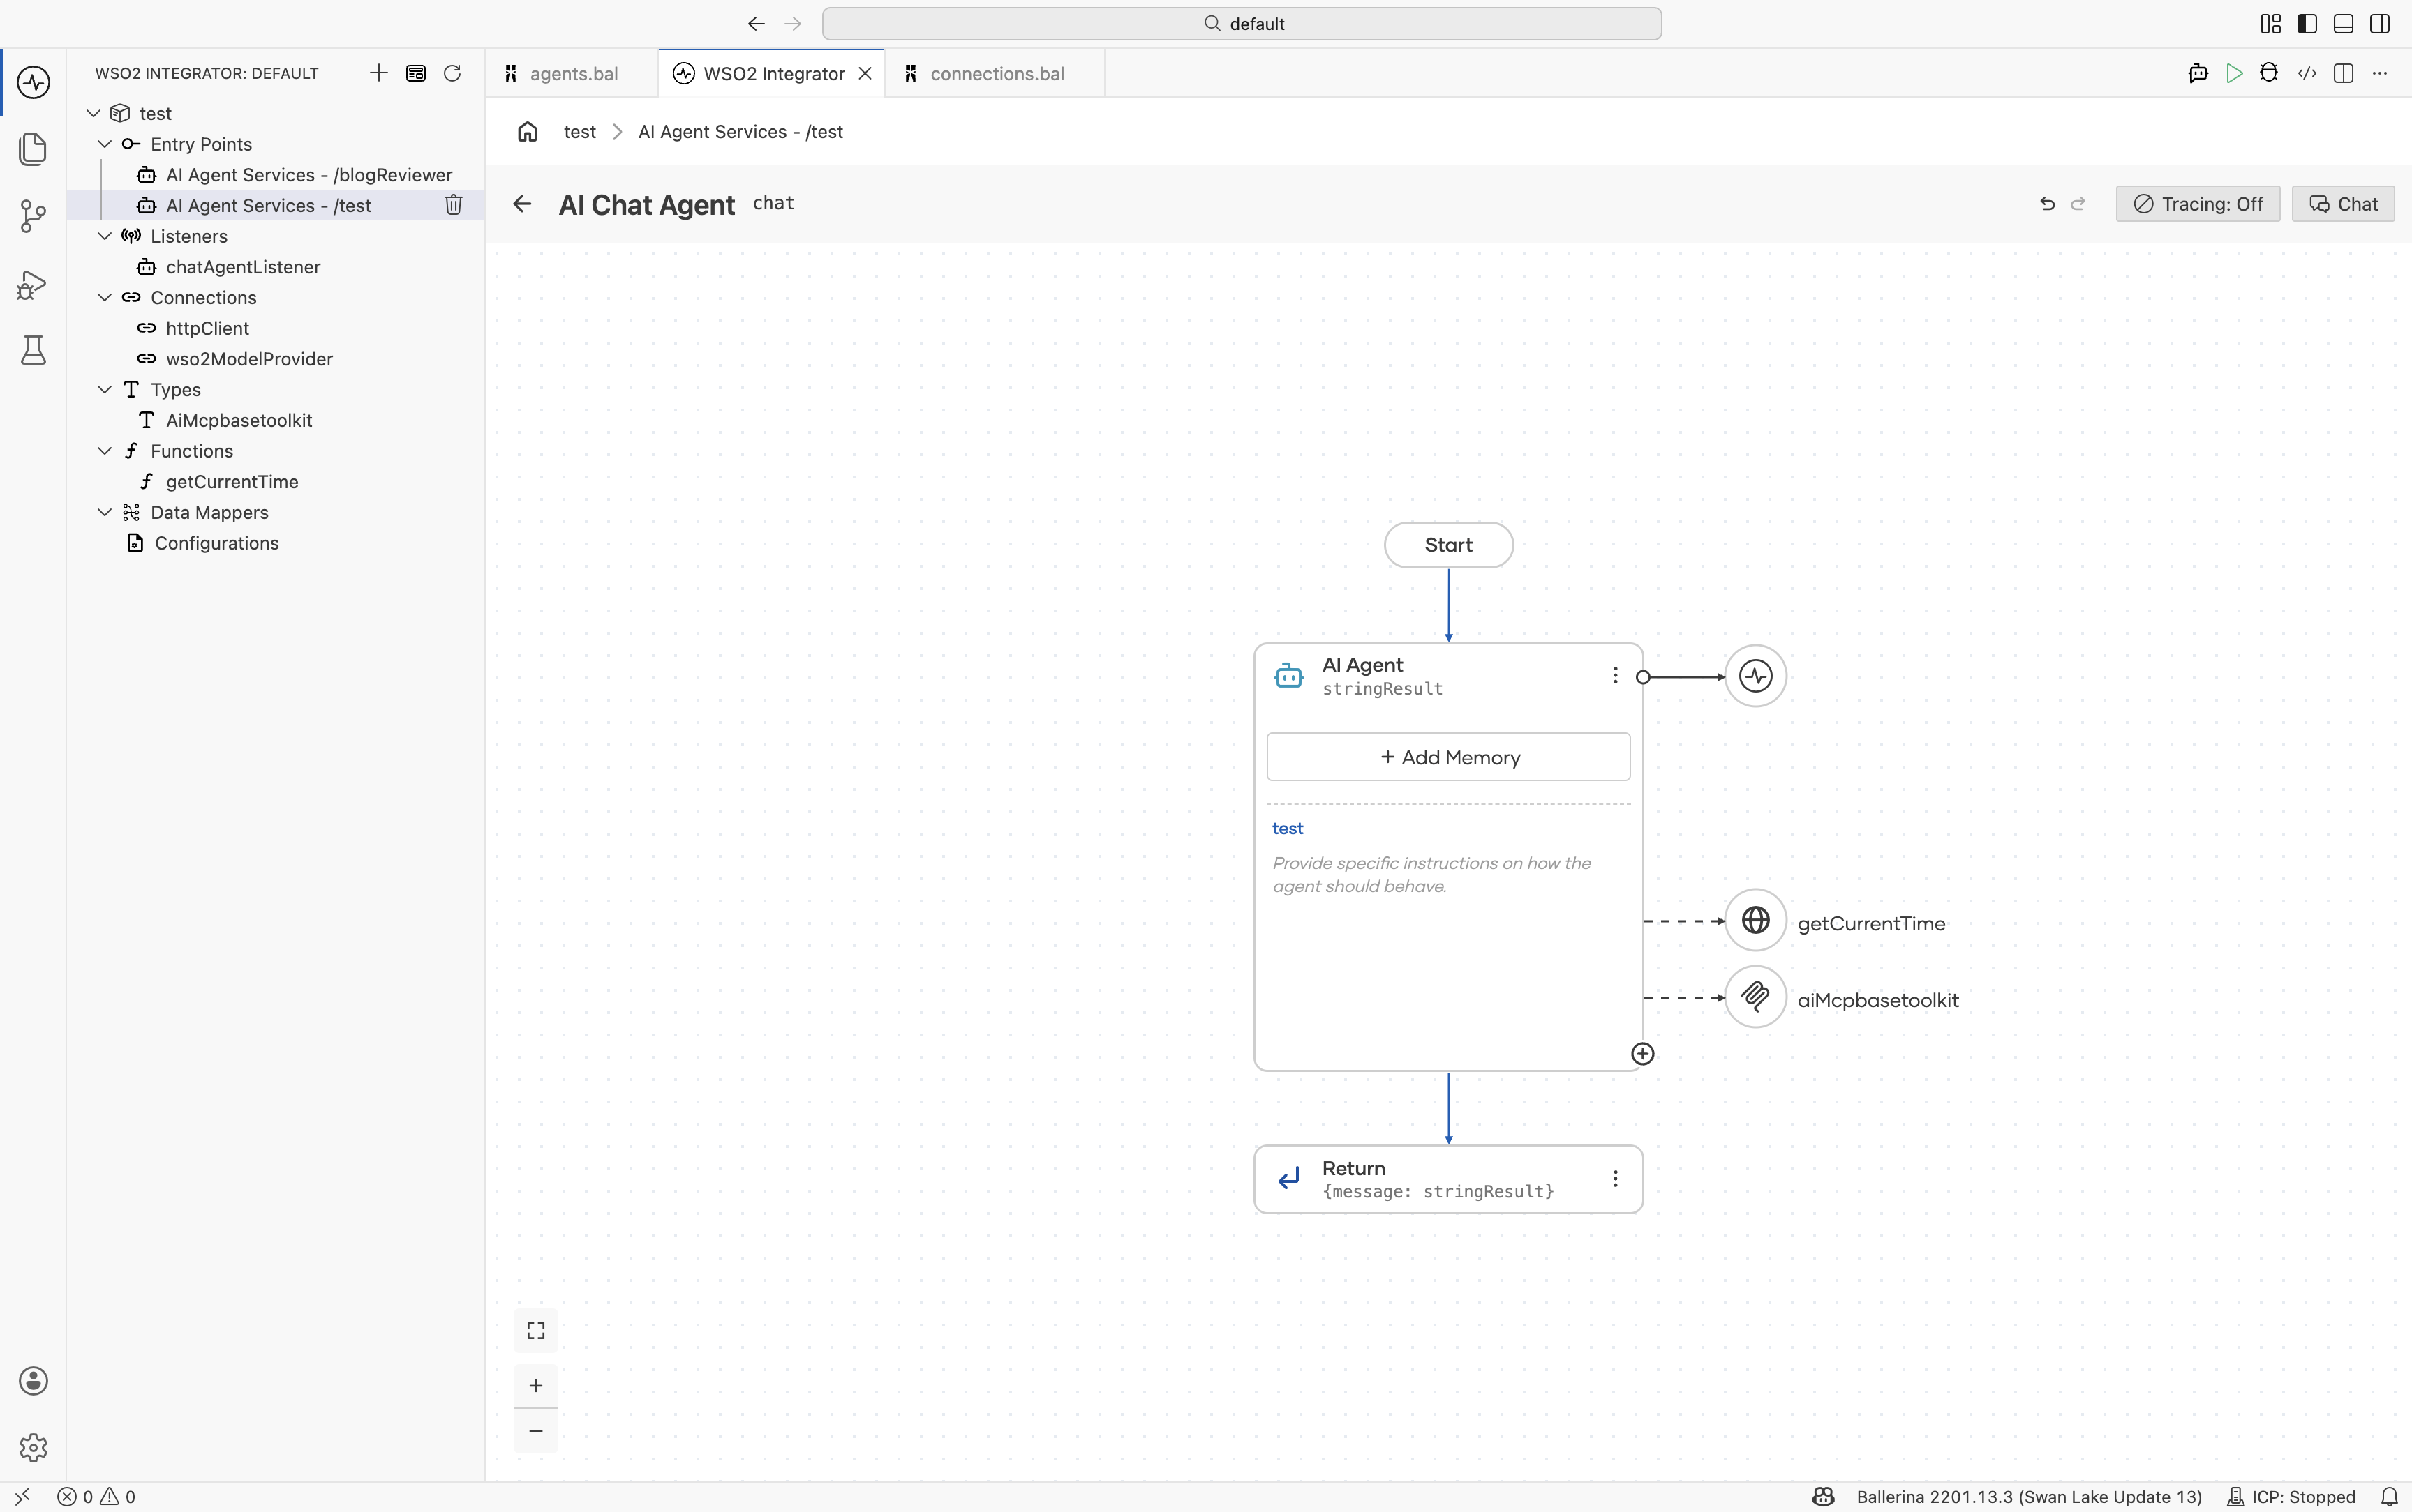The image size is (2412, 1512).
Task: Delete the AI Agent Services - /test entry
Action: pyautogui.click(x=453, y=205)
